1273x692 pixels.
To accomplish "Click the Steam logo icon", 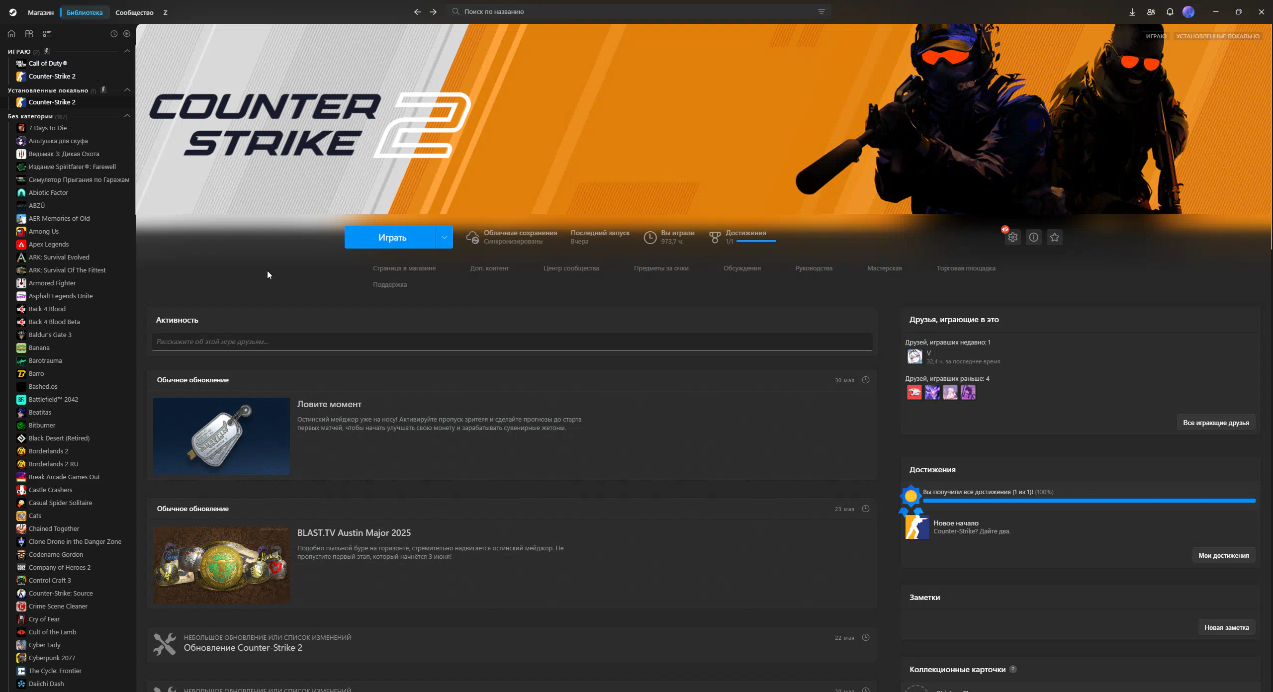I will (13, 12).
